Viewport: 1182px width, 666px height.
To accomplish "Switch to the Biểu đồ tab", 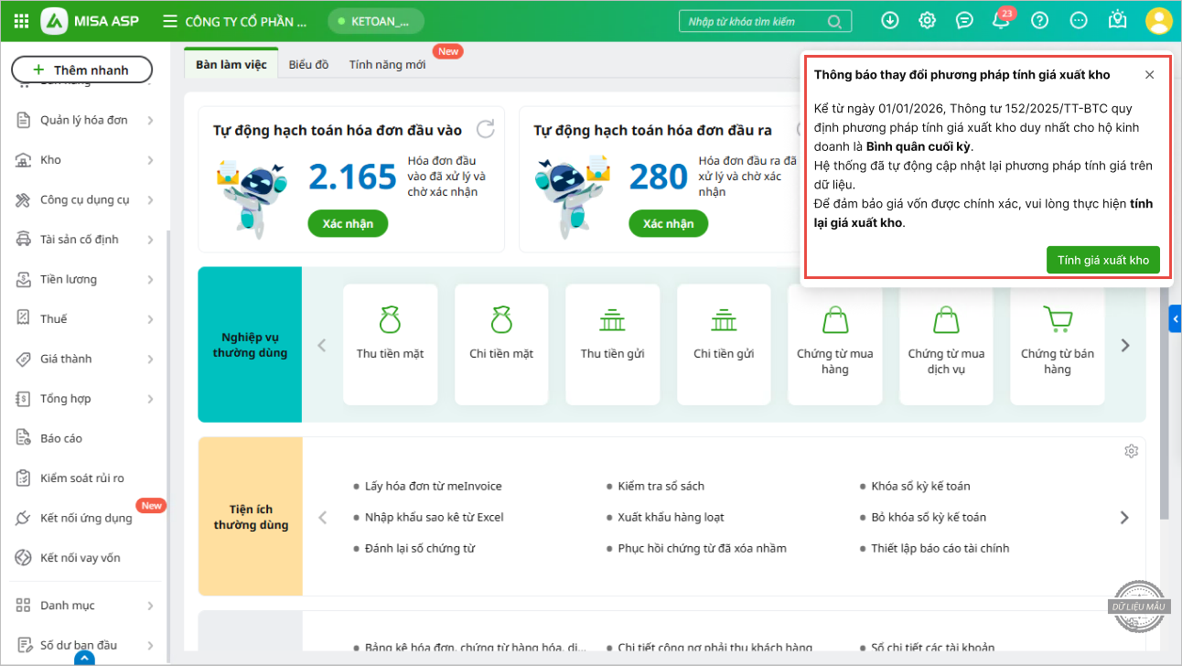I will [308, 64].
